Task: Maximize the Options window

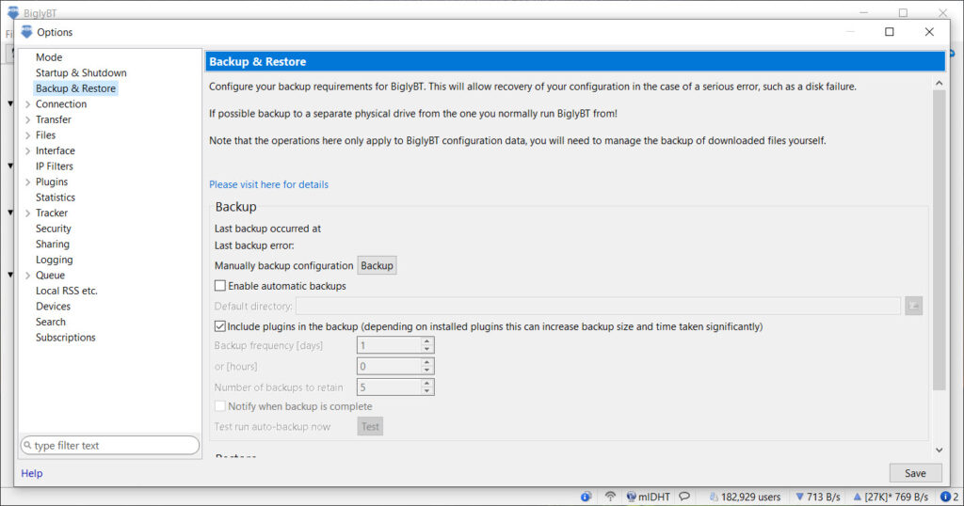Action: click(x=889, y=32)
